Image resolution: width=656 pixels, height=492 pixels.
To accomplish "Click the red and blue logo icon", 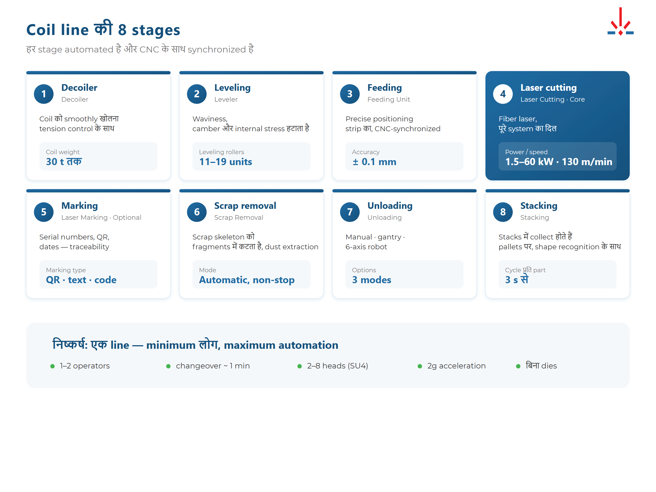I will [x=620, y=21].
